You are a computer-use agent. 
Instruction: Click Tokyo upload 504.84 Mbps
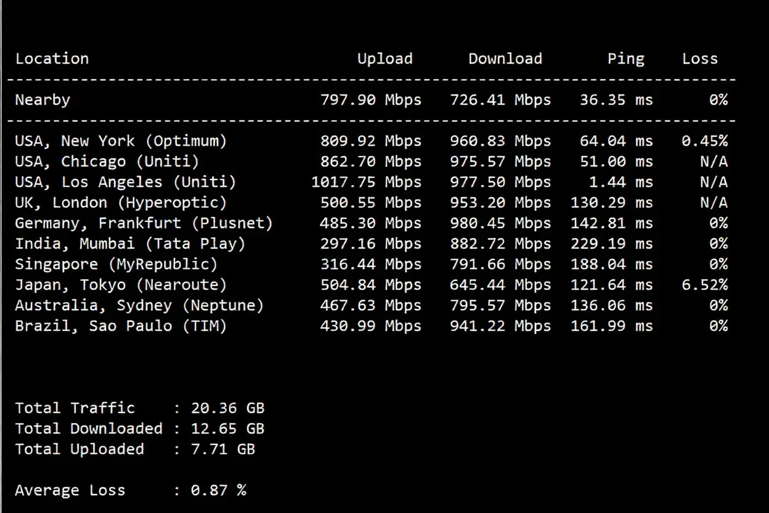(371, 285)
